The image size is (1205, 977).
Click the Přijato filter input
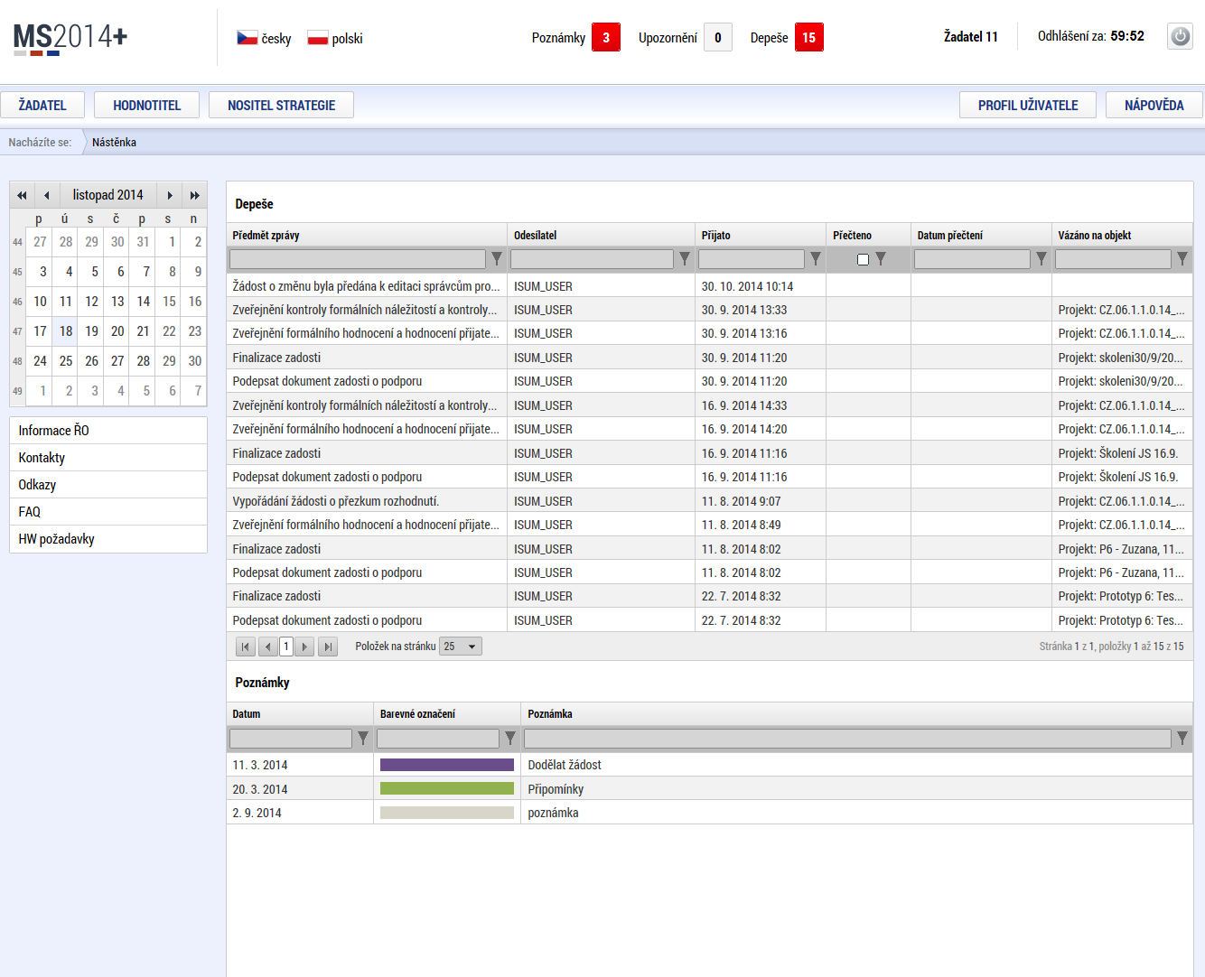coord(752,259)
